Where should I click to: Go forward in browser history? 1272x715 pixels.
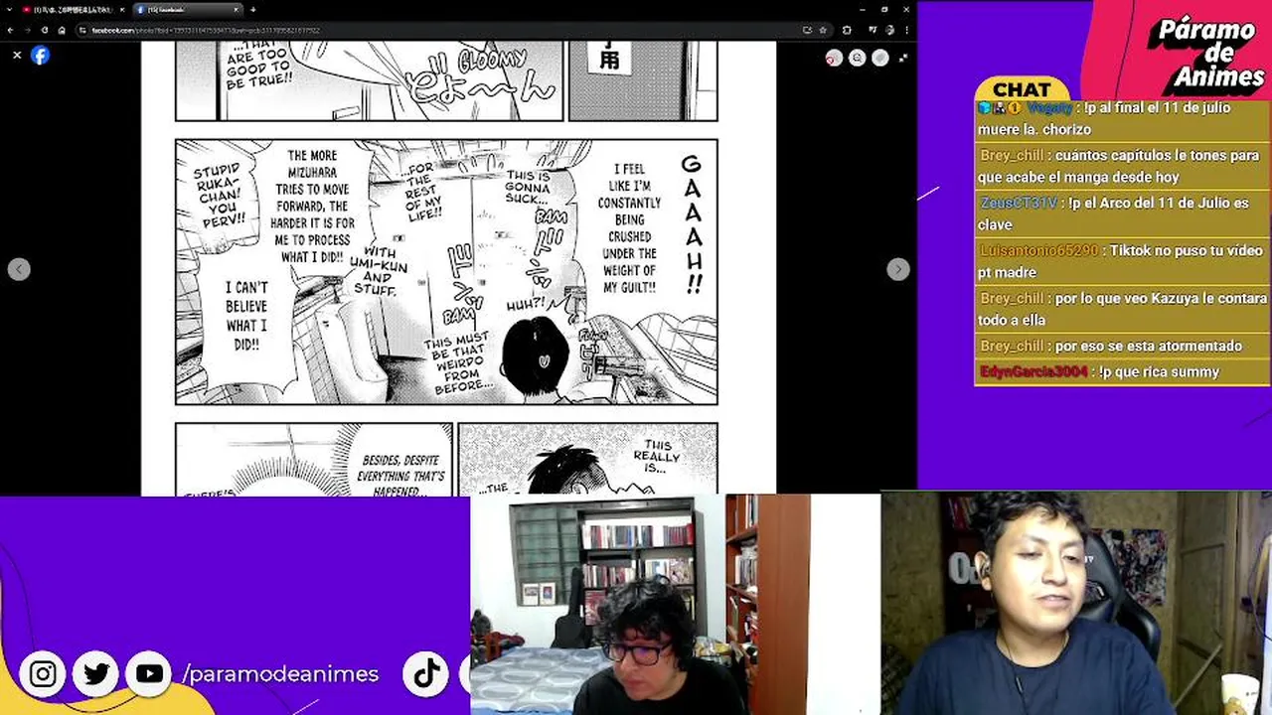pyautogui.click(x=28, y=30)
